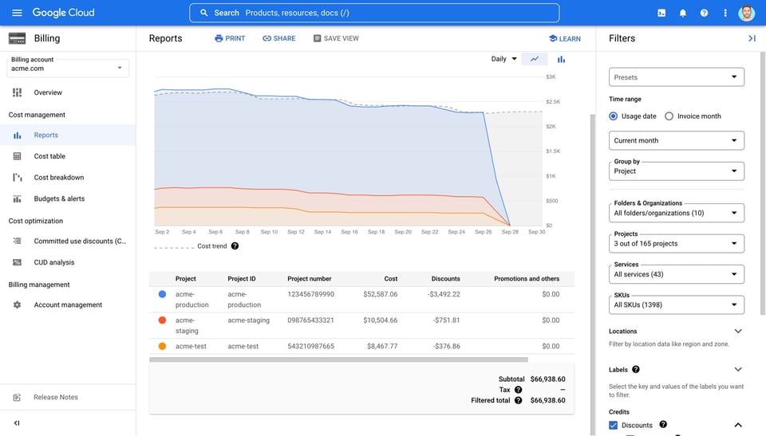
Task: Click the SHARE button
Action: [x=279, y=38]
